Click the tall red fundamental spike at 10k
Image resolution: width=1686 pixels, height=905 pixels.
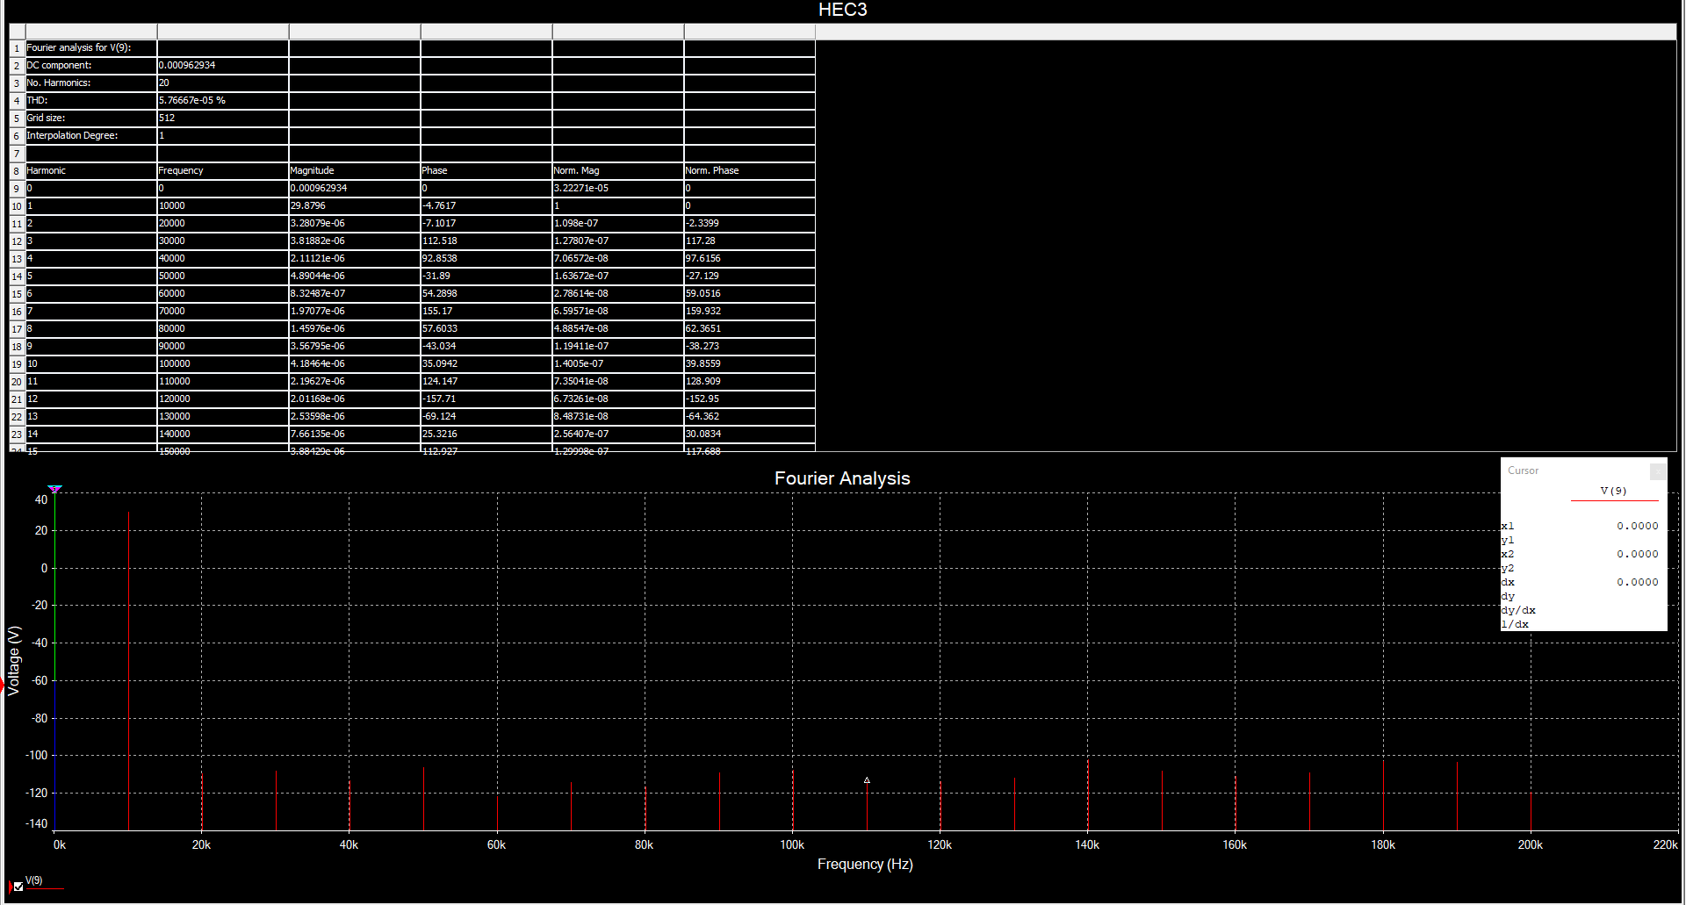pos(129,672)
